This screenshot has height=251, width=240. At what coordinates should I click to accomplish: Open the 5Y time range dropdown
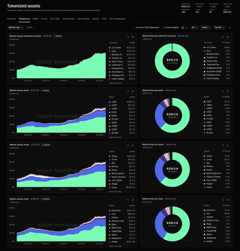195,28
